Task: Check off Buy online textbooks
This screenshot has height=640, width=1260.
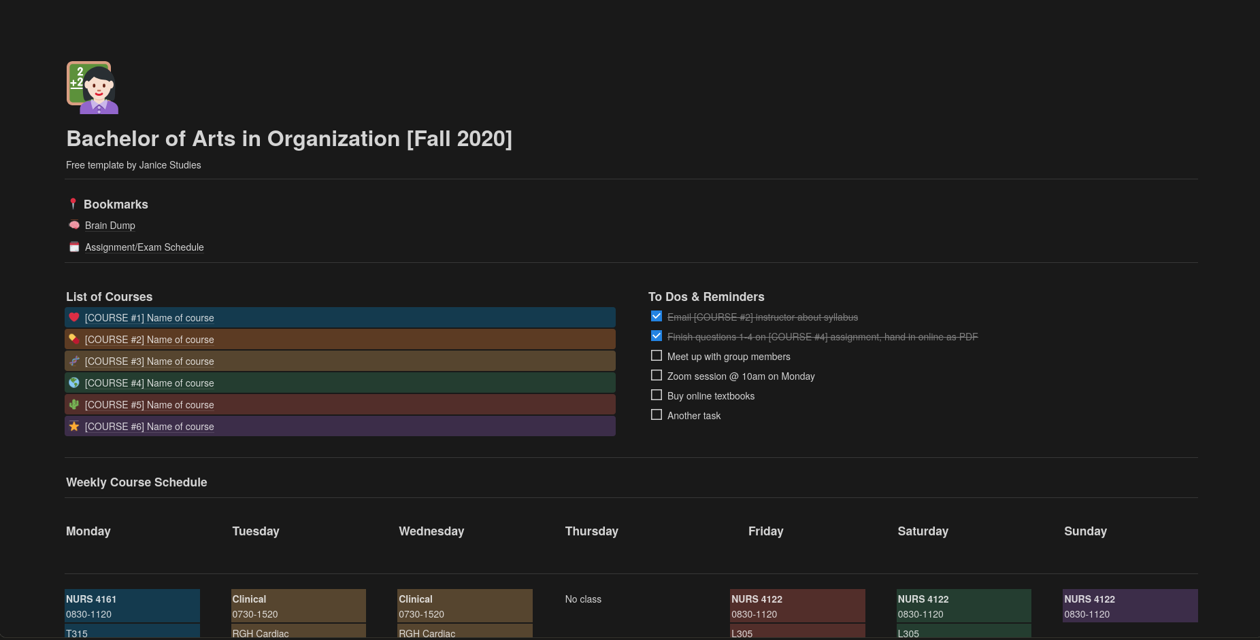Action: tap(657, 395)
